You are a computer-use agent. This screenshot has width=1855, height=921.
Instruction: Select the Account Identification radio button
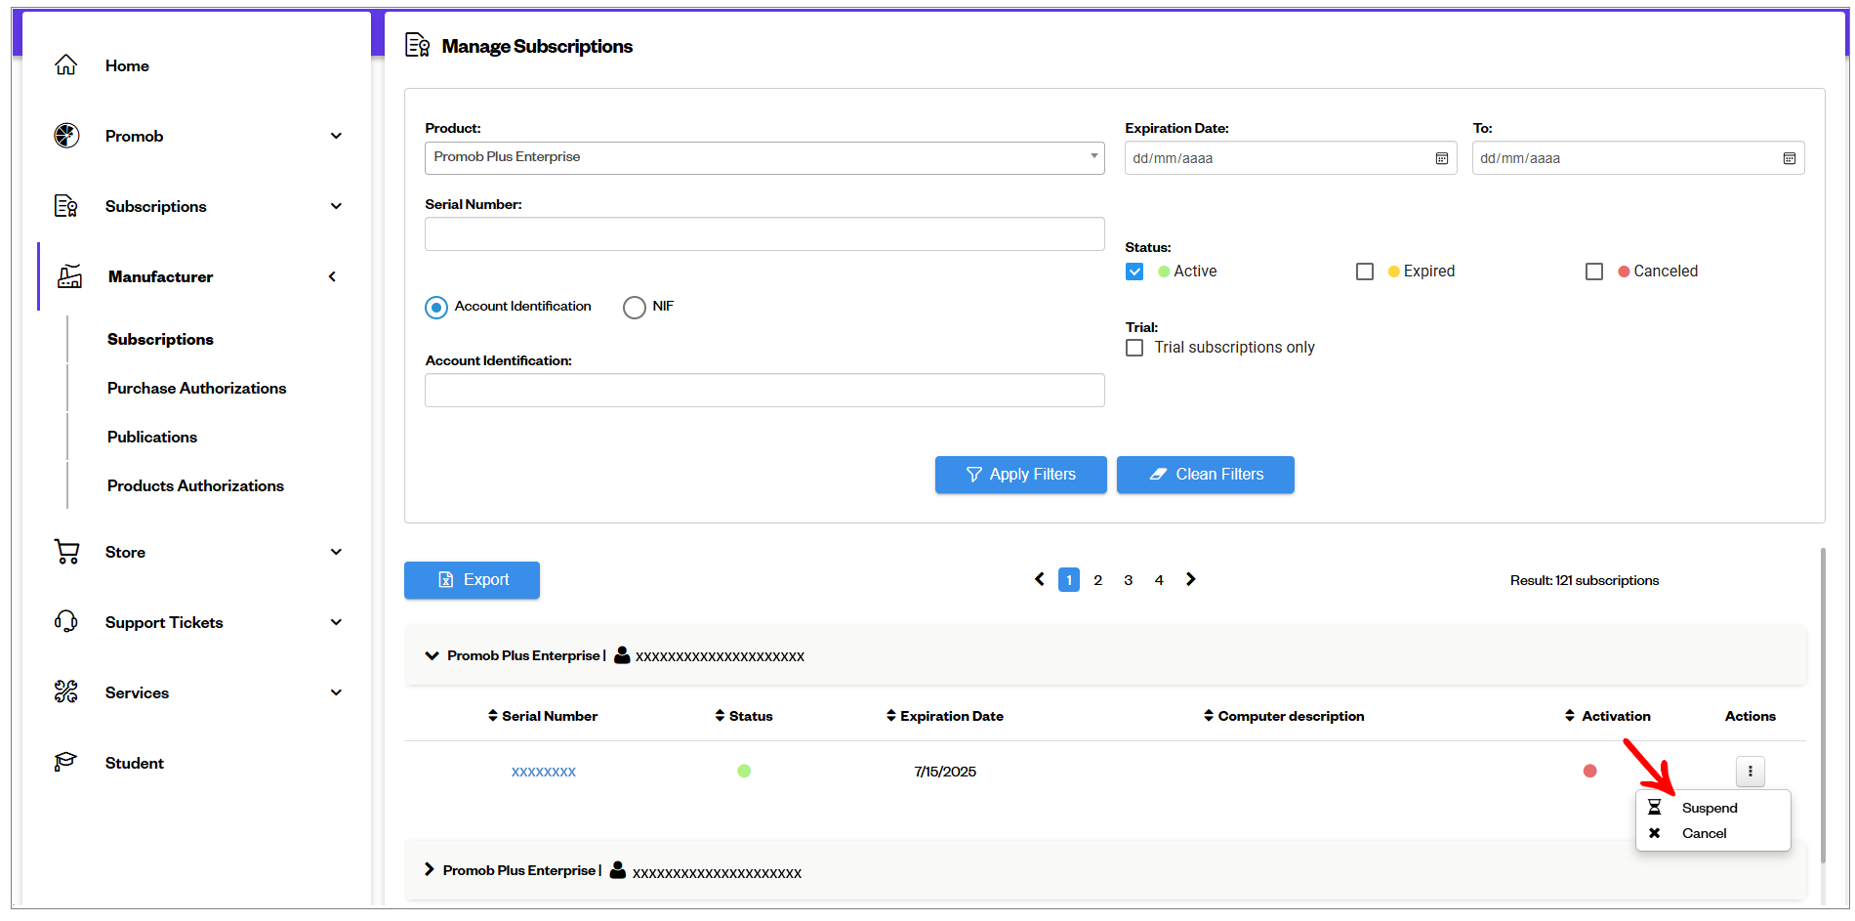pyautogui.click(x=436, y=308)
